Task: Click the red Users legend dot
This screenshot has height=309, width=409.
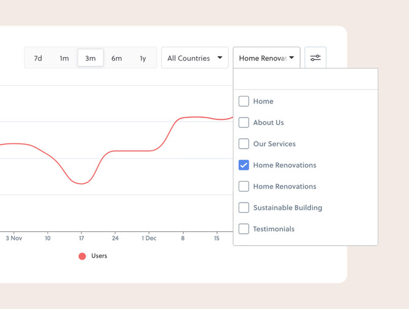Action: click(82, 256)
